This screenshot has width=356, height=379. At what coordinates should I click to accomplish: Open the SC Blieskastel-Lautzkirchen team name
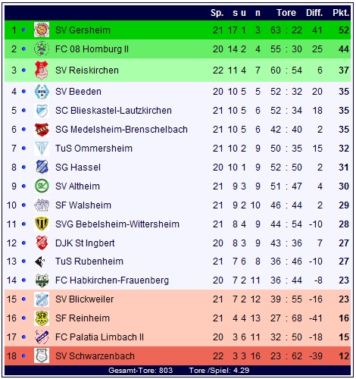click(114, 111)
